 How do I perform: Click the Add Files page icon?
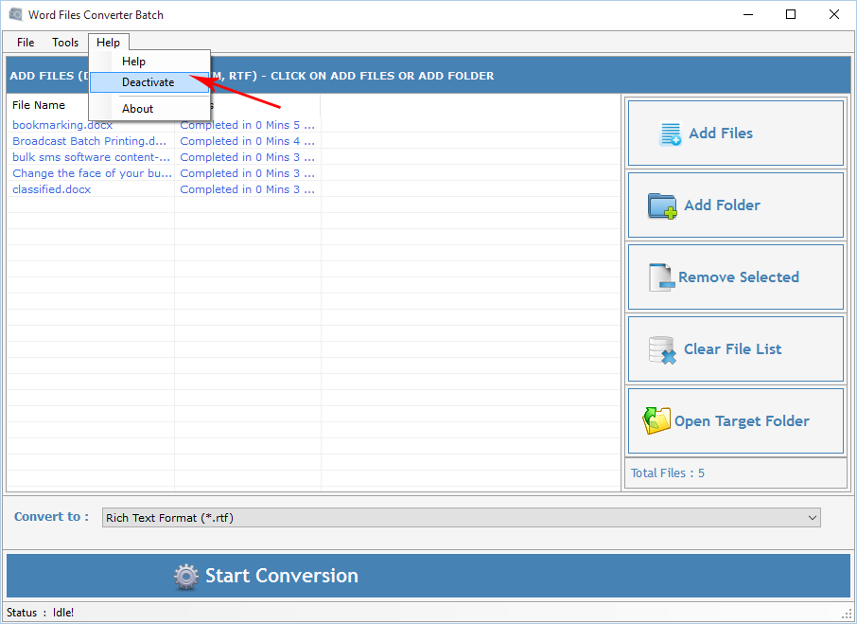click(670, 134)
